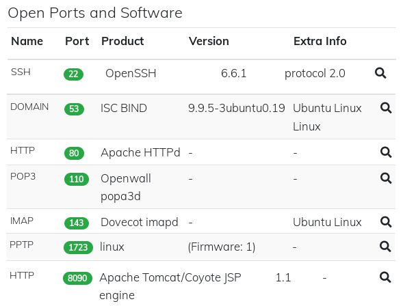Click the magnifier icon in the SSH row
The image size is (403, 306).
point(380,73)
